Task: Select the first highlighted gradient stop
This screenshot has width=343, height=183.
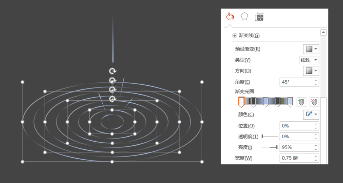Action: (241, 102)
